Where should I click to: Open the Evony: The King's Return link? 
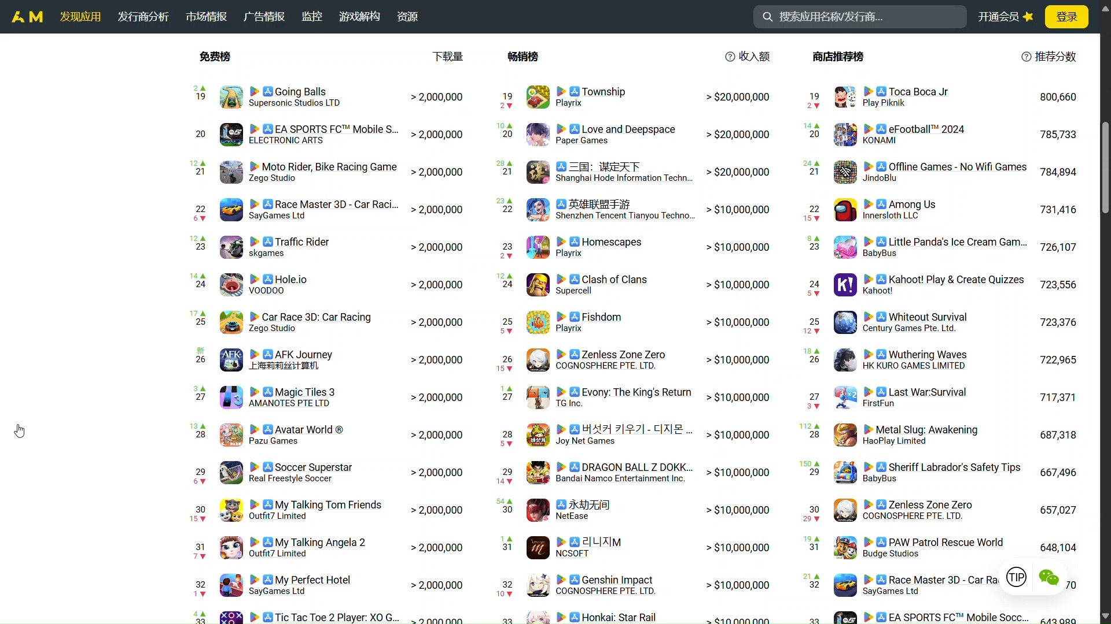(637, 392)
